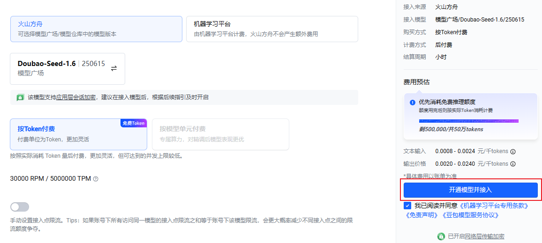Choose 按模型单元付费 billing option
Screen dimensions: 542x243
click(x=220, y=134)
